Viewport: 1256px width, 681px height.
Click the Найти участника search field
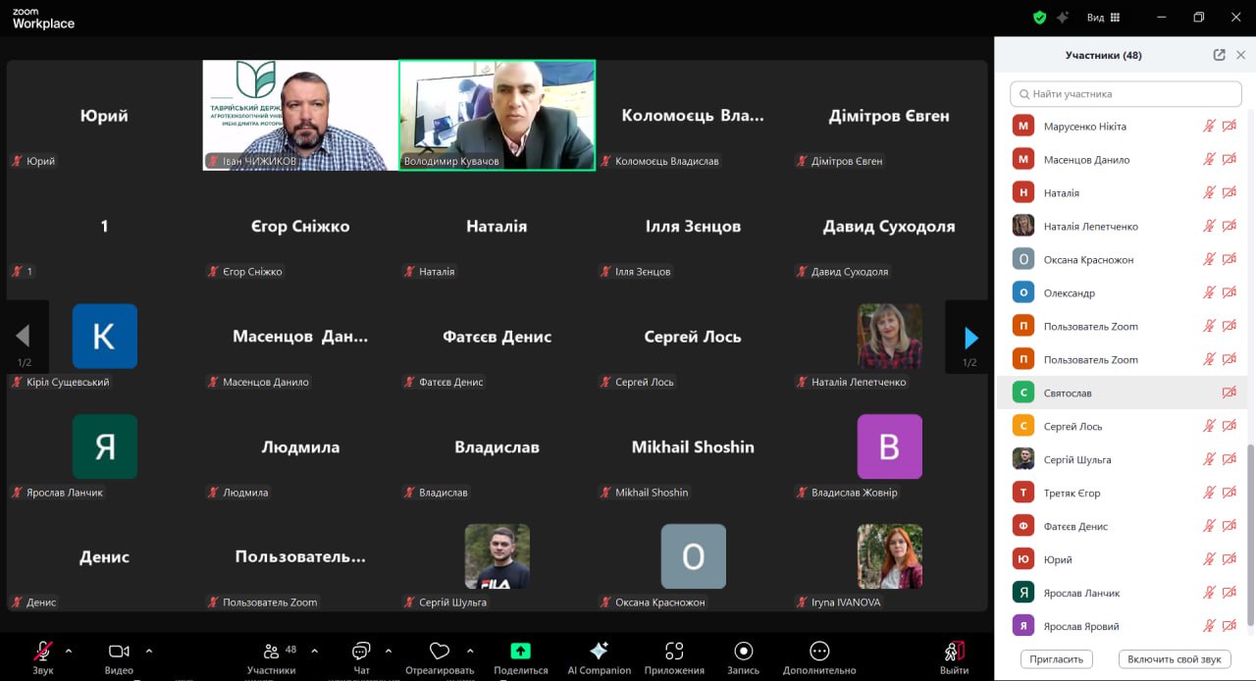tap(1125, 94)
